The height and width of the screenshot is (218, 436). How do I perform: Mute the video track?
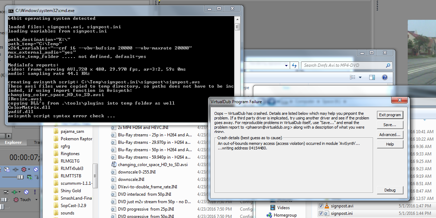[36, 169]
